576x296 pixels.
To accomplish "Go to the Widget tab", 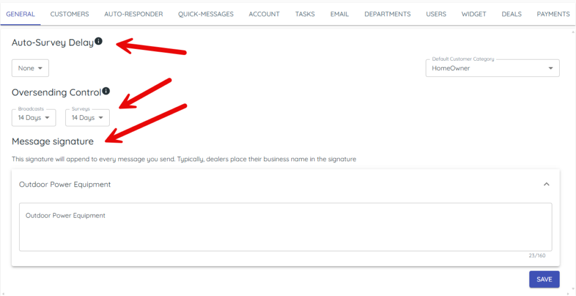I will tap(474, 14).
